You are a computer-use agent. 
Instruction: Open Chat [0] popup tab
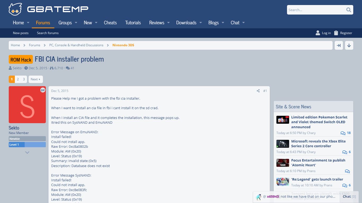tap(349, 197)
